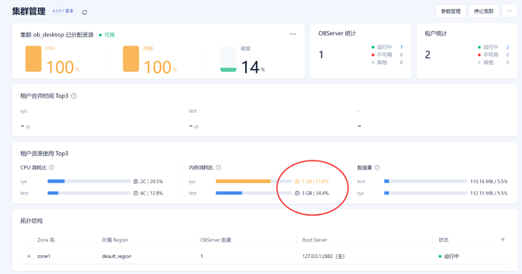The width and height of the screenshot is (522, 274).
Task: Click the CPU usage bar graphic
Action: (33, 59)
